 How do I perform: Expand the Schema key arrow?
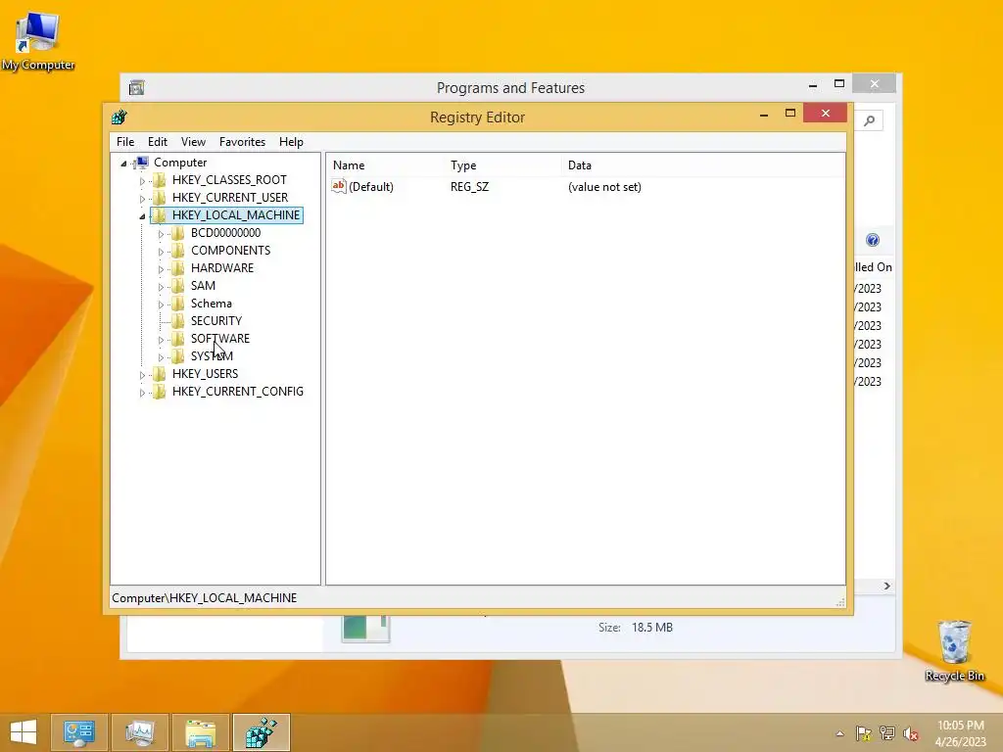pos(162,305)
